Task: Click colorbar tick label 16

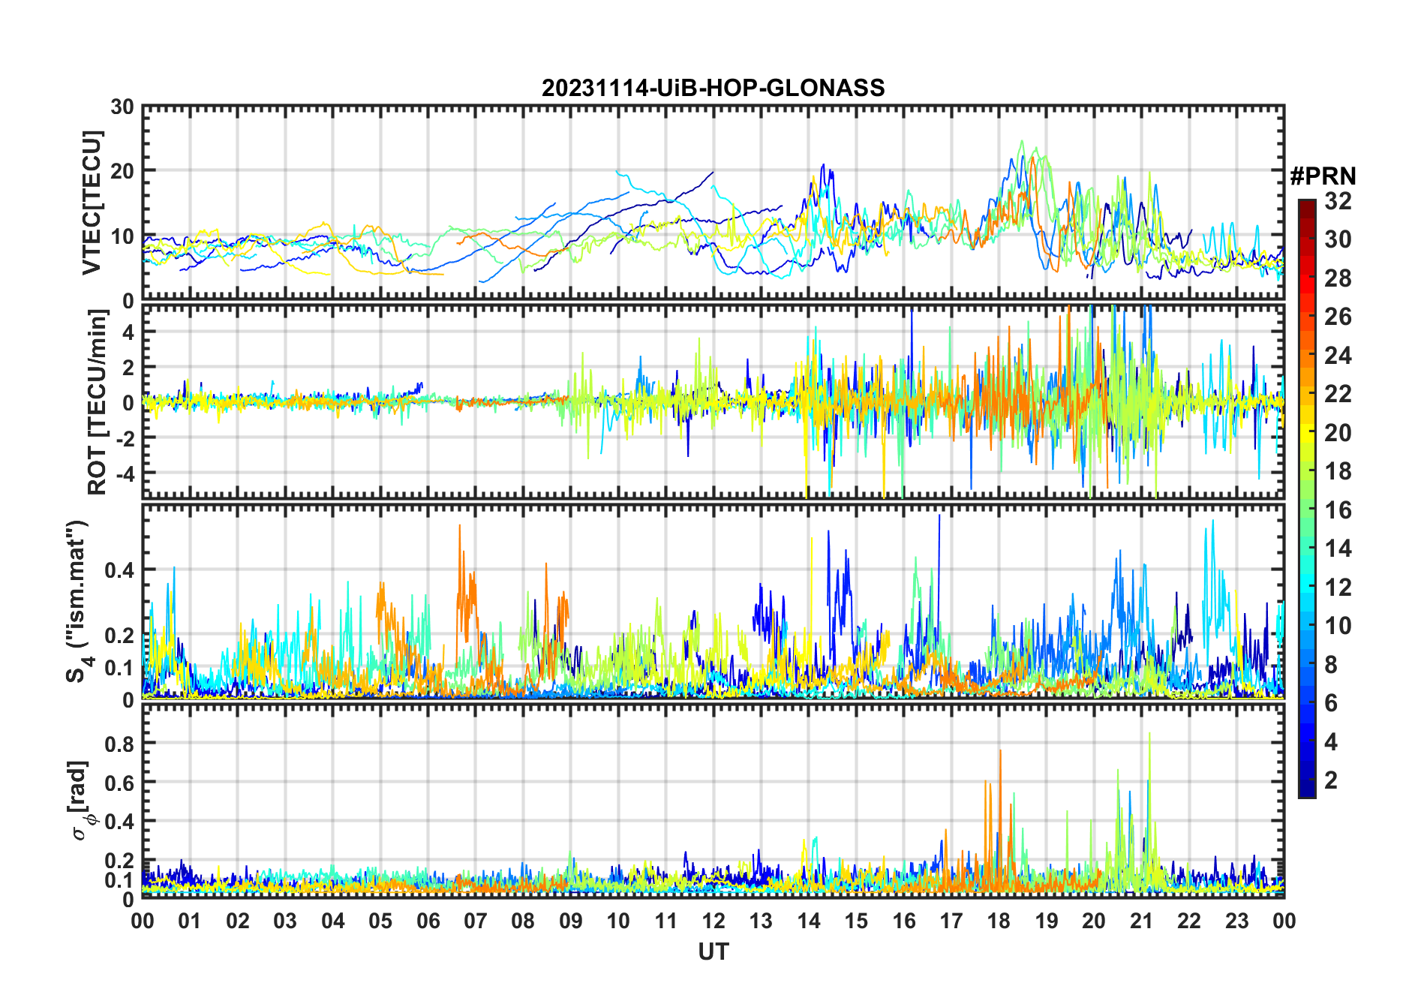Action: 1338,510
